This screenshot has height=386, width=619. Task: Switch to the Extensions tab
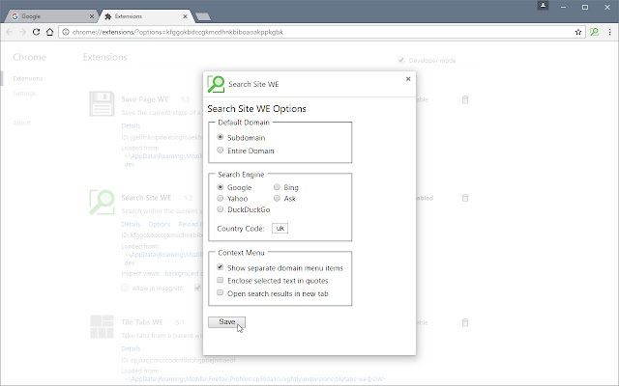[146, 16]
